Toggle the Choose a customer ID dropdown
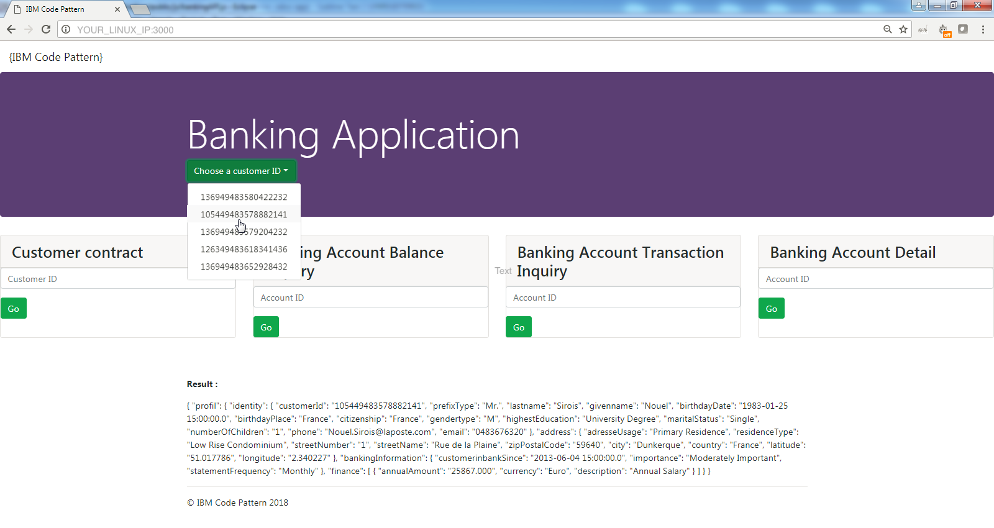 point(241,171)
